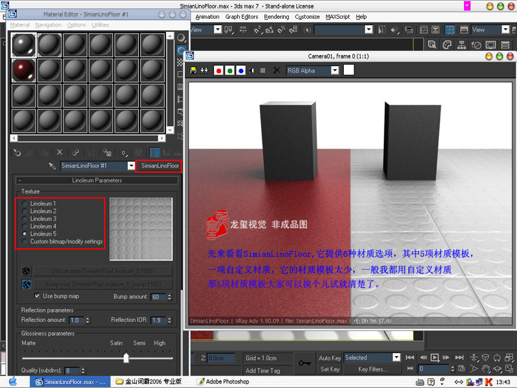This screenshot has height=388, width=517.
Task: Click the Hierarchy panel icon
Action: [461, 45]
